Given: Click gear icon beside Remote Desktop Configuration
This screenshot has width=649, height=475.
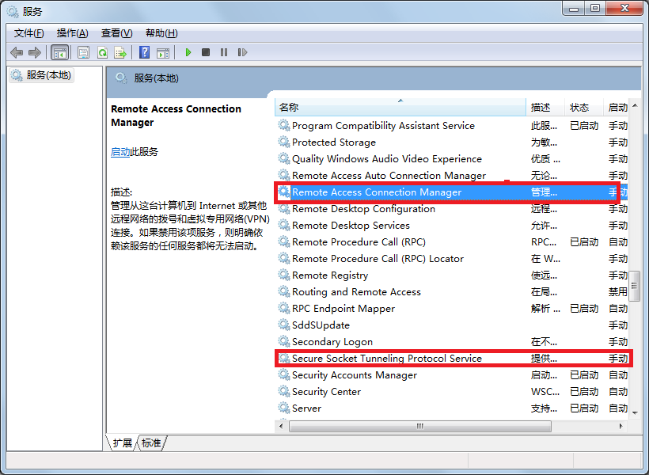Looking at the screenshot, I should coord(284,208).
